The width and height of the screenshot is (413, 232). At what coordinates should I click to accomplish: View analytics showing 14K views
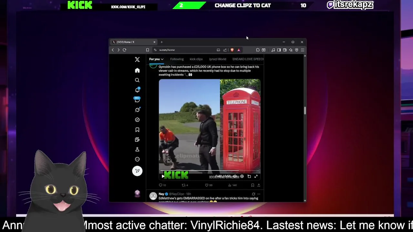point(233,185)
